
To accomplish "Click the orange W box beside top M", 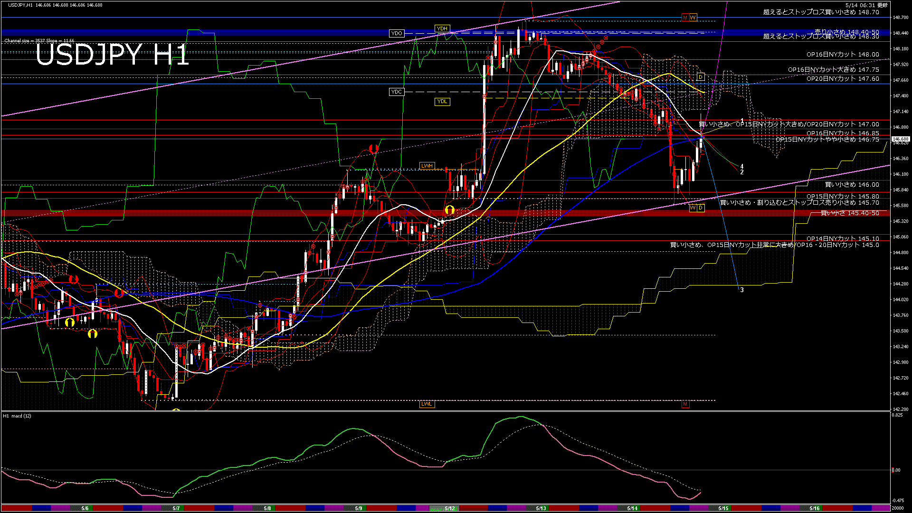I will pyautogui.click(x=693, y=18).
